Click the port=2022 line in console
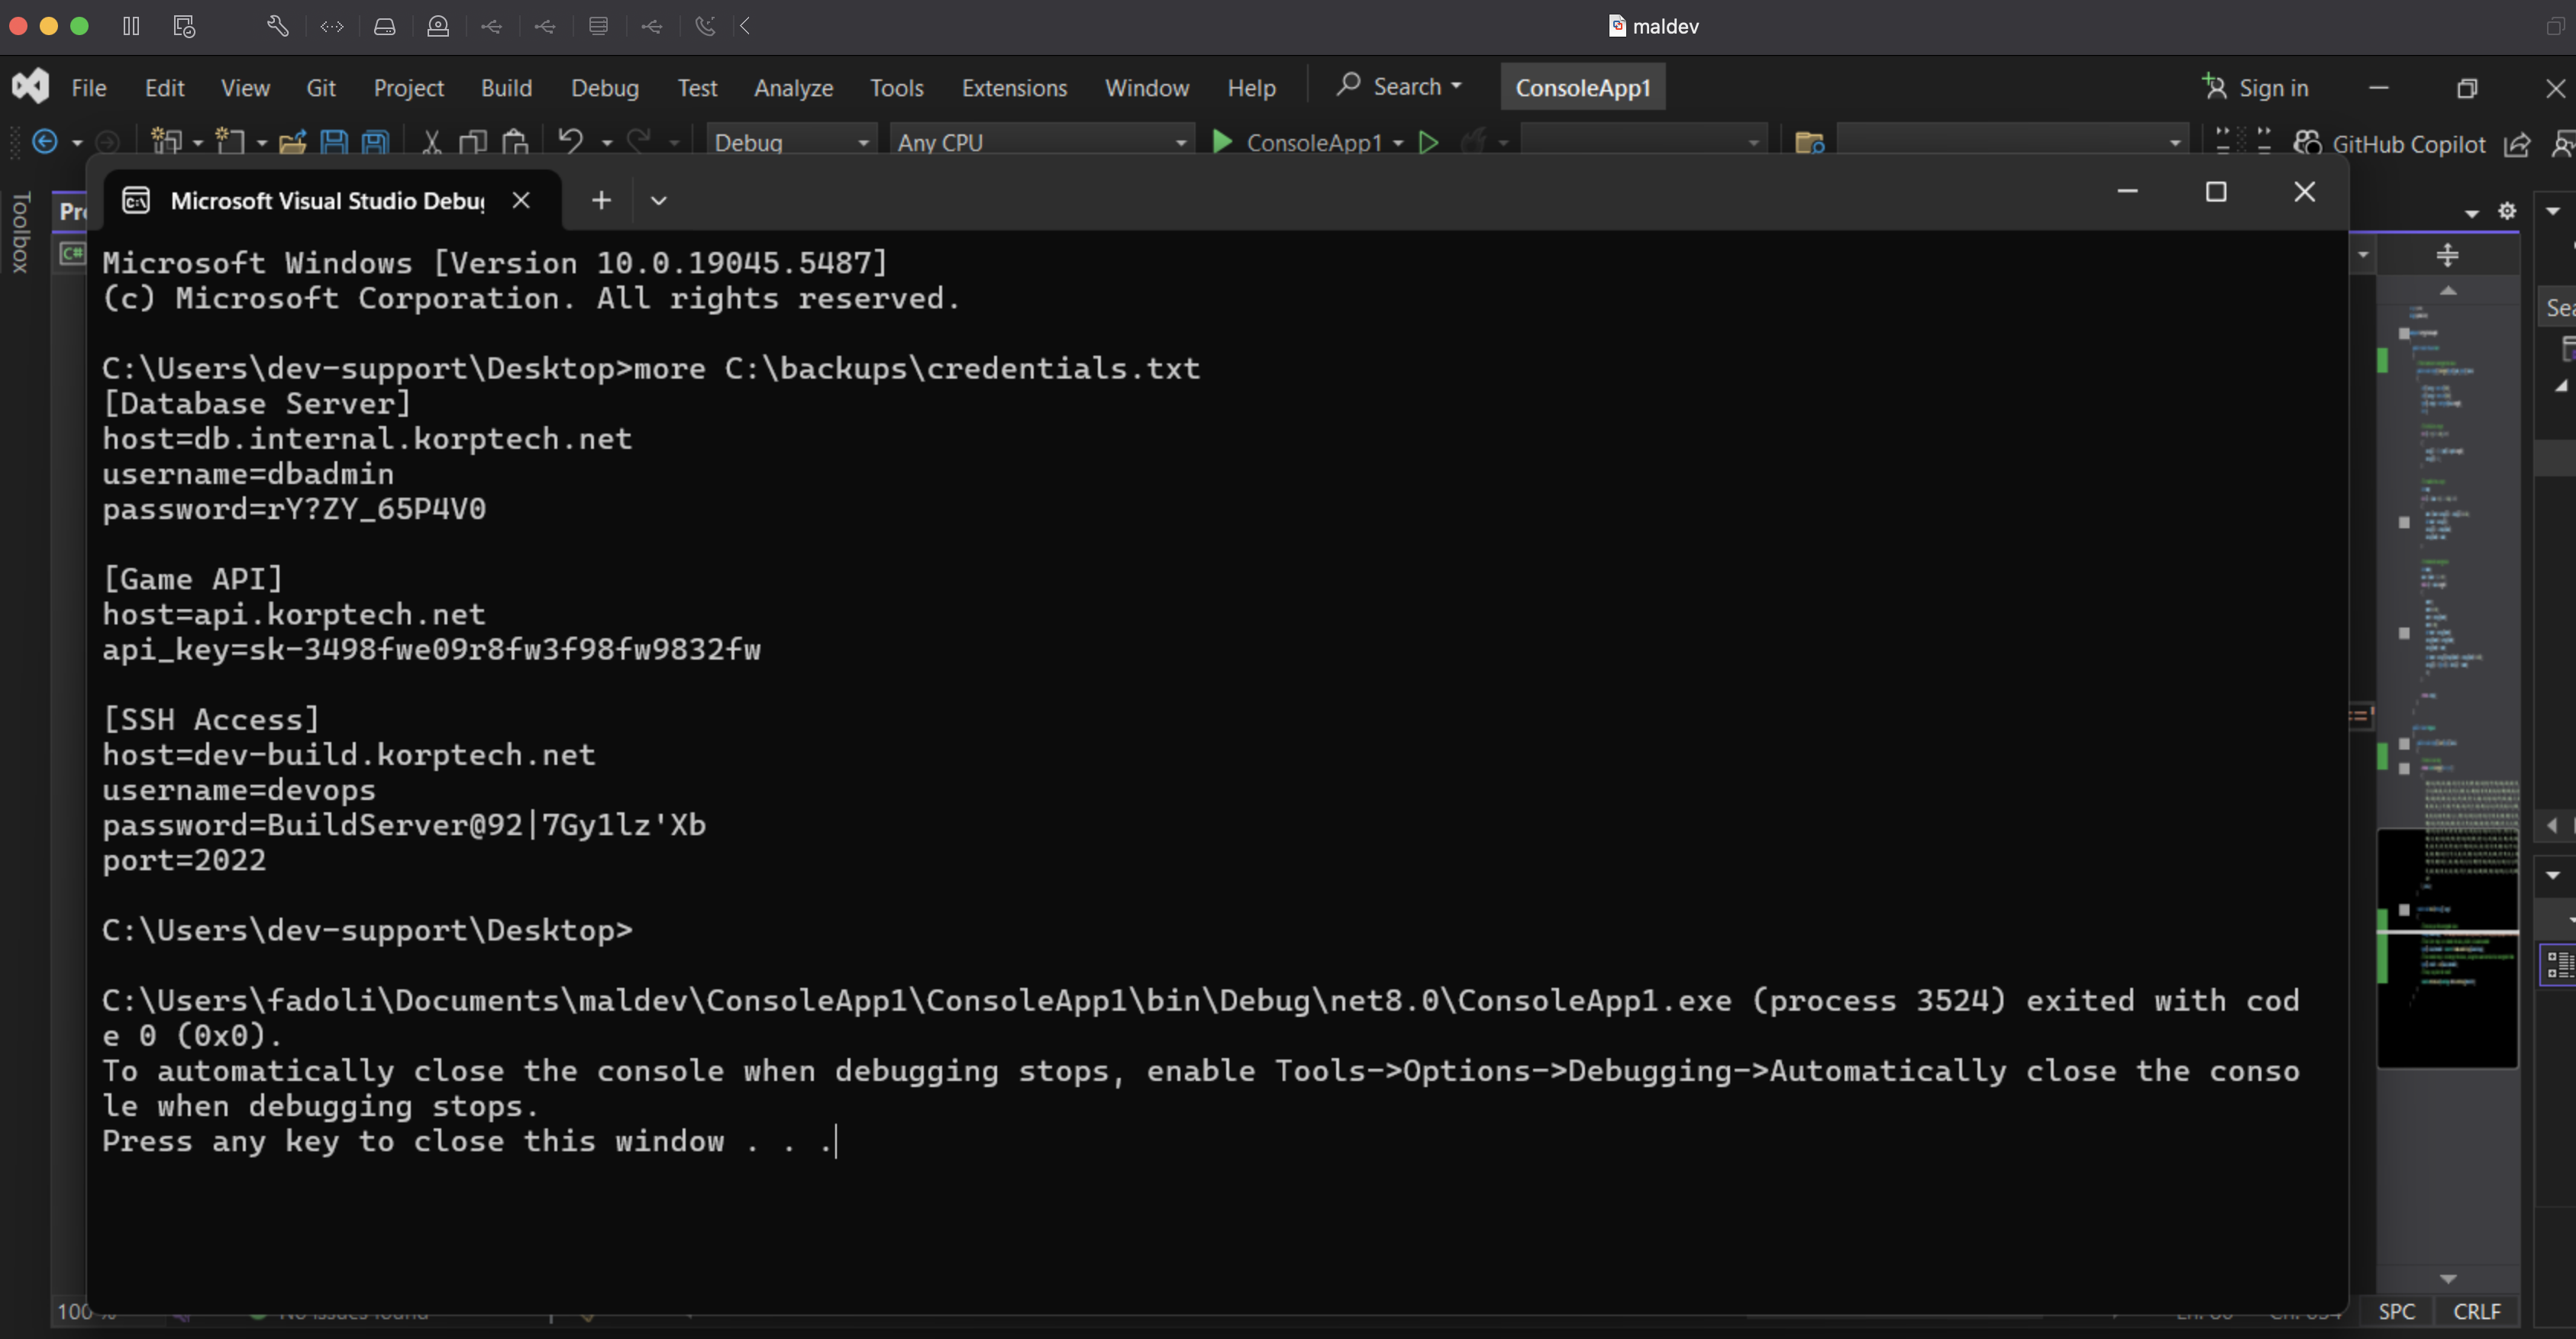 [184, 860]
